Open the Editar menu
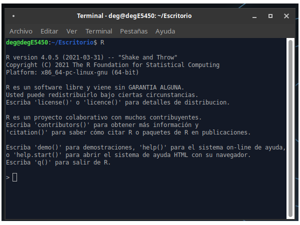The image size is (300, 225). coord(49,31)
